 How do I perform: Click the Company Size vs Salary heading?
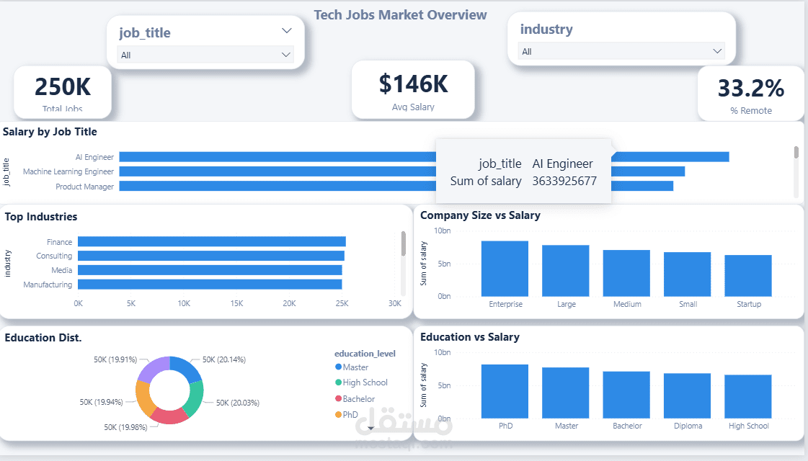(480, 215)
